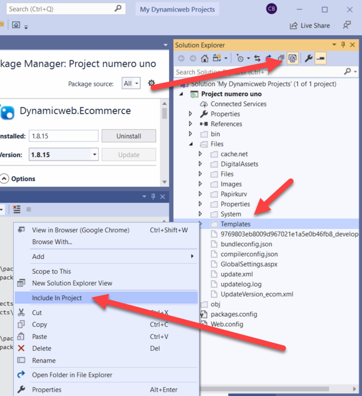This screenshot has width=362, height=396.
Task: Select Web.config in Solution Explorer
Action: [227, 324]
